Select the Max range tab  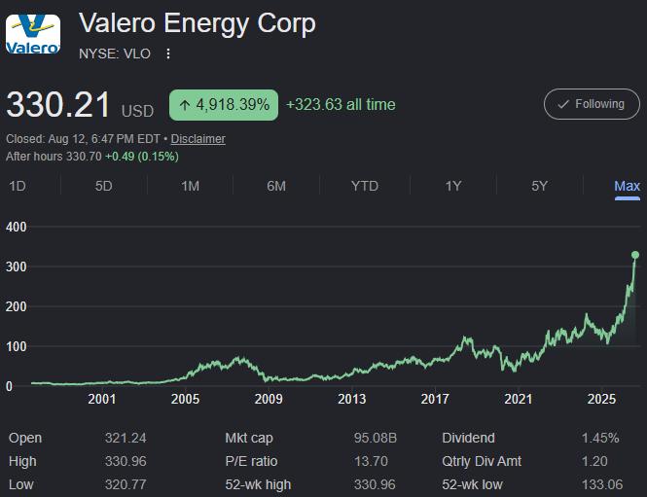click(628, 186)
